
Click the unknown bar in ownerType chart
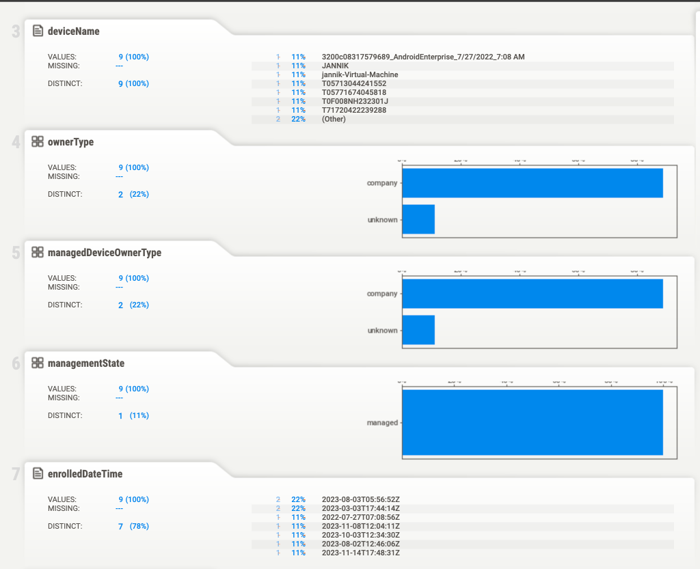coord(418,219)
